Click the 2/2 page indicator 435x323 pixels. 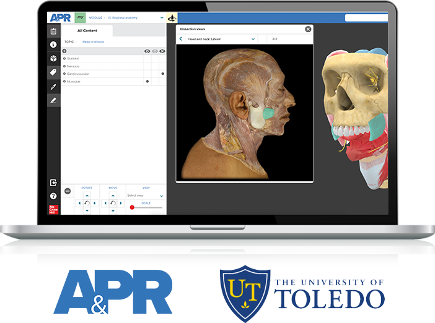(x=275, y=39)
